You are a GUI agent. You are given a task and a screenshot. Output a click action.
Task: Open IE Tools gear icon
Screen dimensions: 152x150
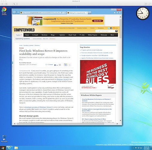120,13
